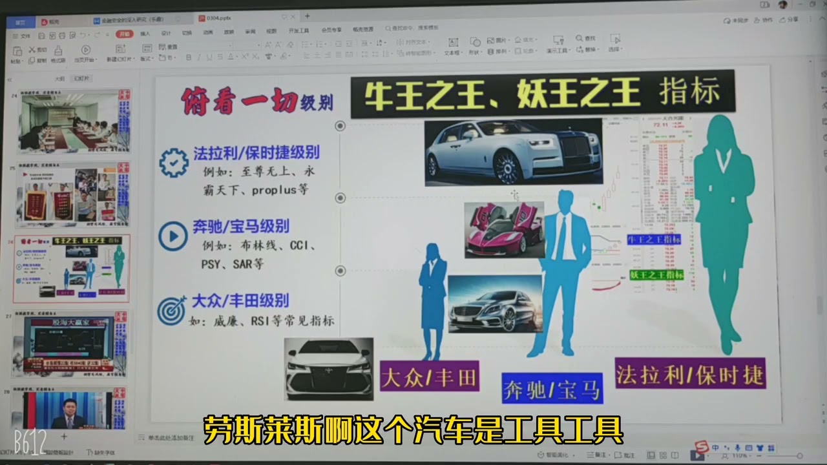Click the Cut (剪切) scissors icon
The image size is (827, 465).
tap(32, 49)
